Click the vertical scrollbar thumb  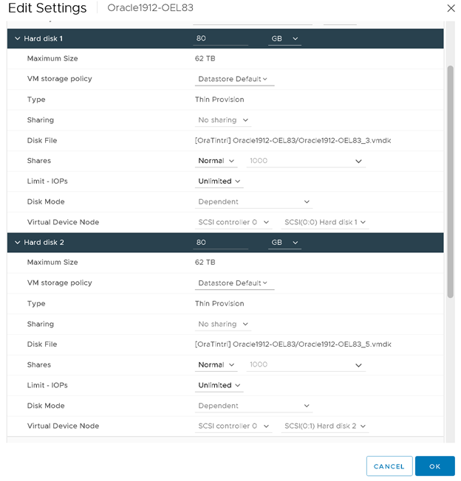pos(450,181)
